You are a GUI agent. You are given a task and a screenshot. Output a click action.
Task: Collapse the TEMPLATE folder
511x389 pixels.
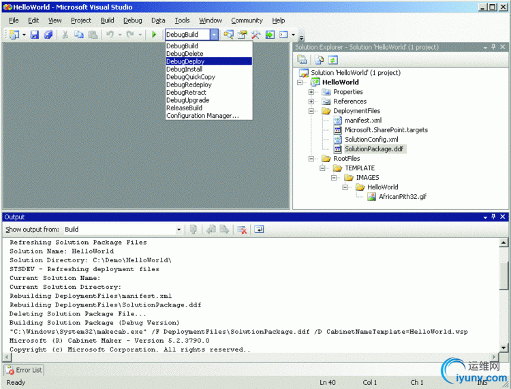point(322,168)
